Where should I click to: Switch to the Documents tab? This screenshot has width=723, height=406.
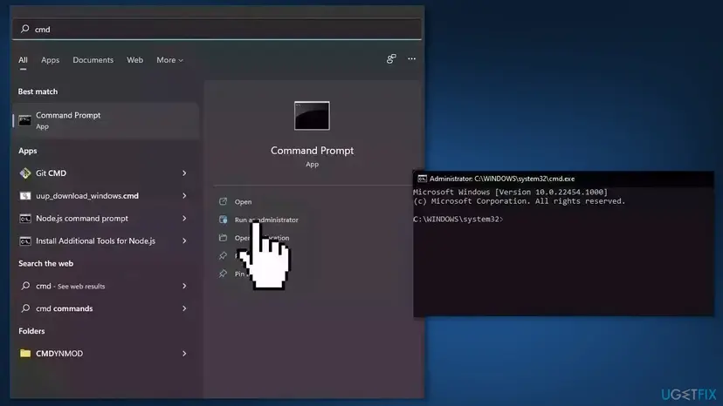(93, 60)
